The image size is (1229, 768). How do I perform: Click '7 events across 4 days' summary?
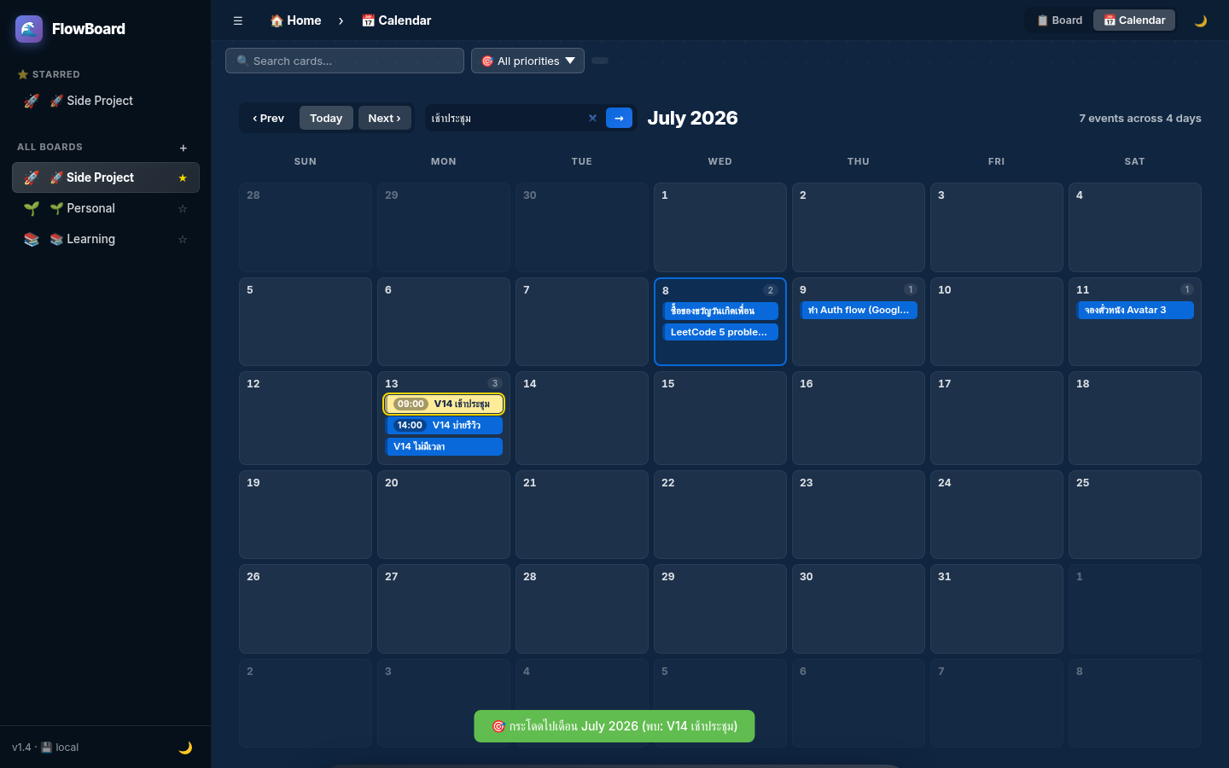point(1139,119)
